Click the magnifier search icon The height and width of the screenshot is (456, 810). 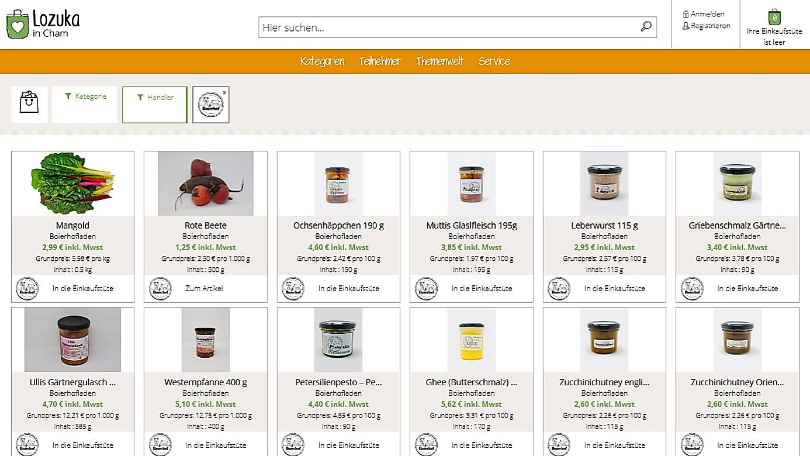(x=646, y=27)
